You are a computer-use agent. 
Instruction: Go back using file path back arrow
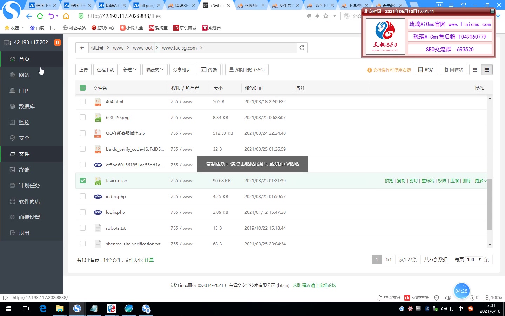click(82, 48)
